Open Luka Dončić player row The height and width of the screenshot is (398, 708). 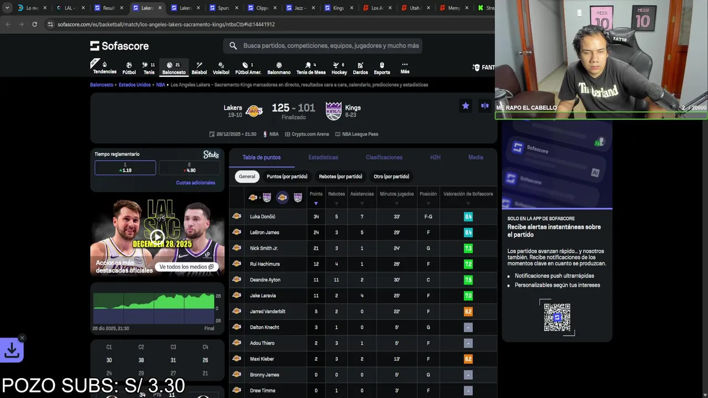pyautogui.click(x=363, y=217)
